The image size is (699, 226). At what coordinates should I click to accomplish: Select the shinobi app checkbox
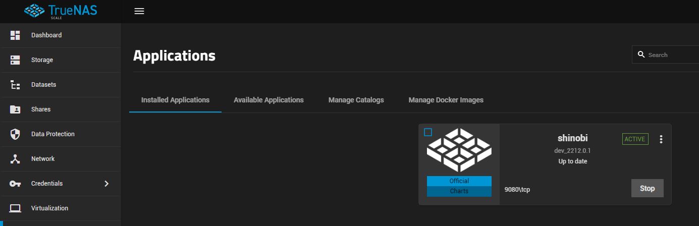pos(428,132)
